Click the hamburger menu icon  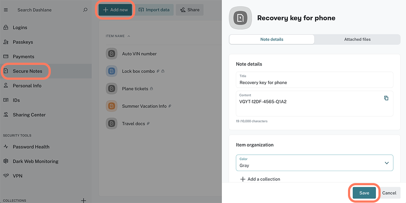pyautogui.click(x=5, y=10)
